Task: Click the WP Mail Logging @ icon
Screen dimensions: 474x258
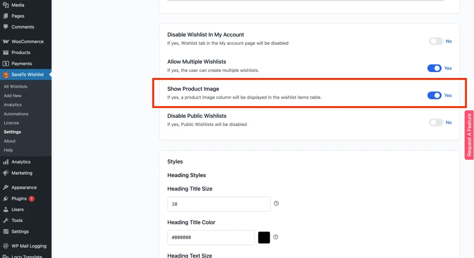Action: (6, 246)
